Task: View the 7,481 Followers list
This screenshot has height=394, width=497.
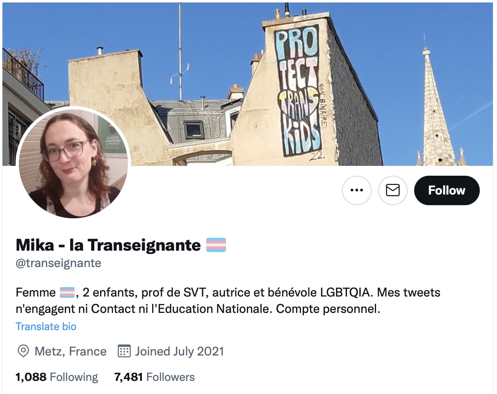Action: (155, 377)
